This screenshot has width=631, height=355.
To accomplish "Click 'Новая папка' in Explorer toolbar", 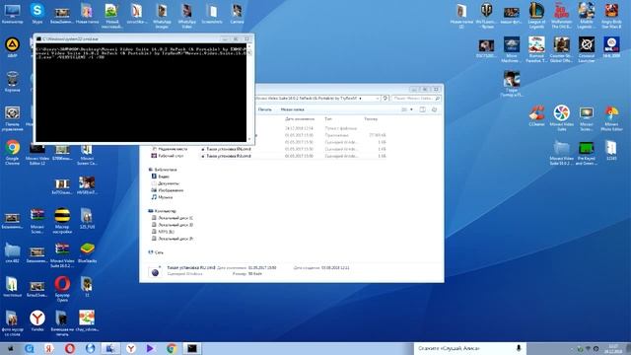I will click(x=292, y=109).
